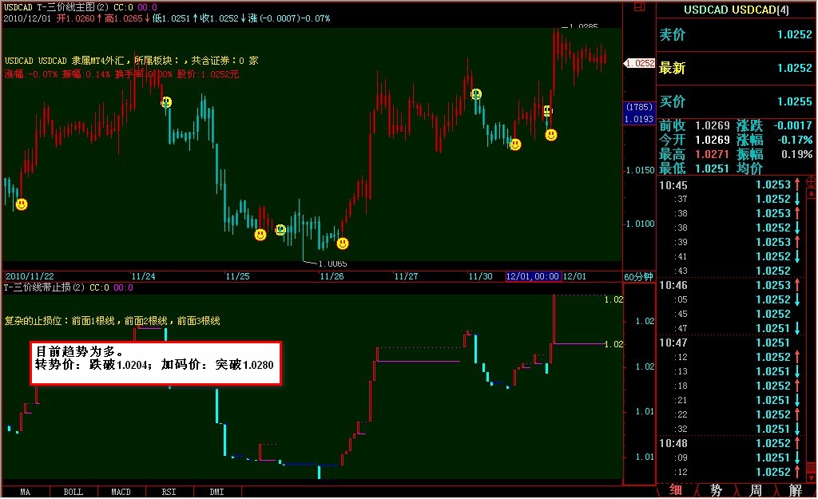Screen dimensions: 818x499
Task: Select the DMI indicator tab
Action: pos(217,492)
